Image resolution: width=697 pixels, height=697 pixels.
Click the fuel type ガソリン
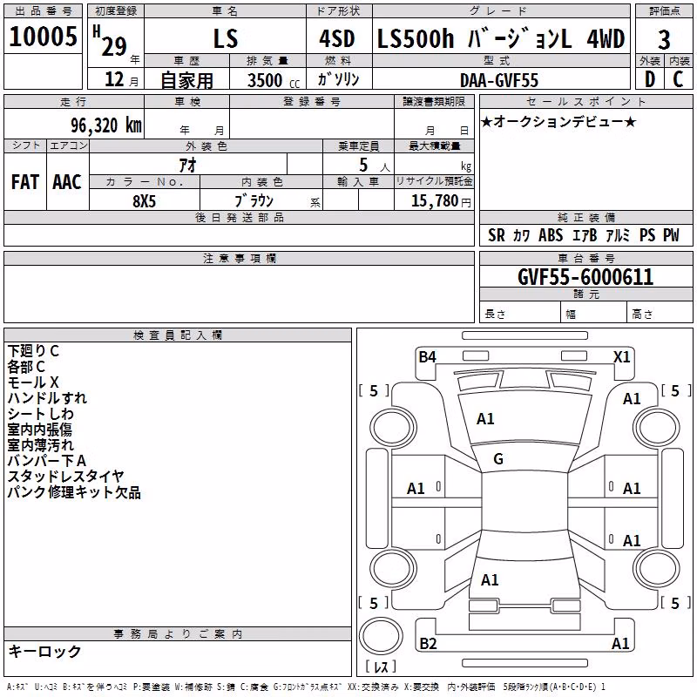(x=339, y=79)
